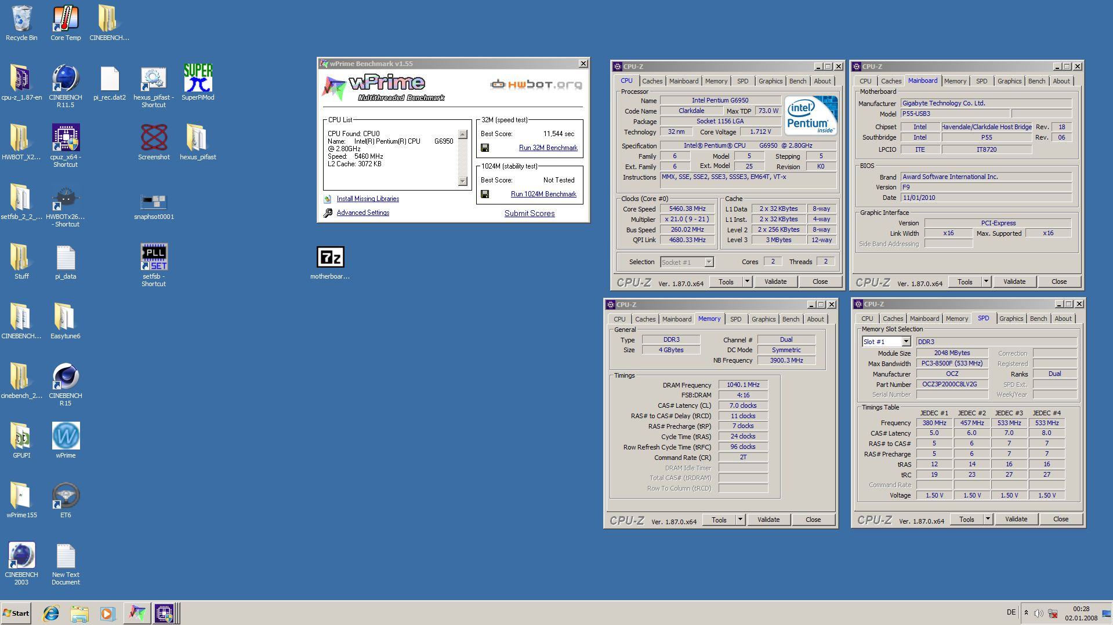1113x625 pixels.
Task: Click the Core Speed 5460.38 MHz value
Action: pos(687,209)
